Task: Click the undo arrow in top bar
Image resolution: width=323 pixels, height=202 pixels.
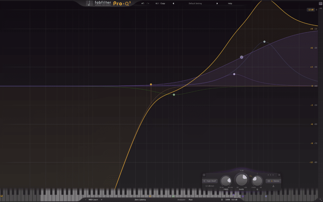Action: (143, 3)
